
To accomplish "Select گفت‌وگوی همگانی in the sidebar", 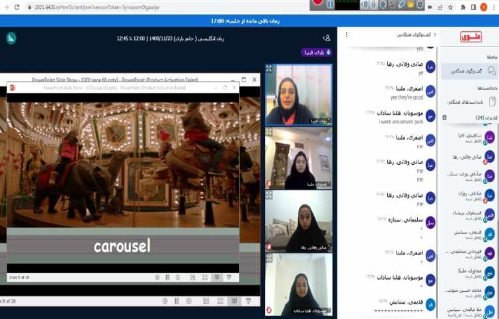I will (x=470, y=71).
